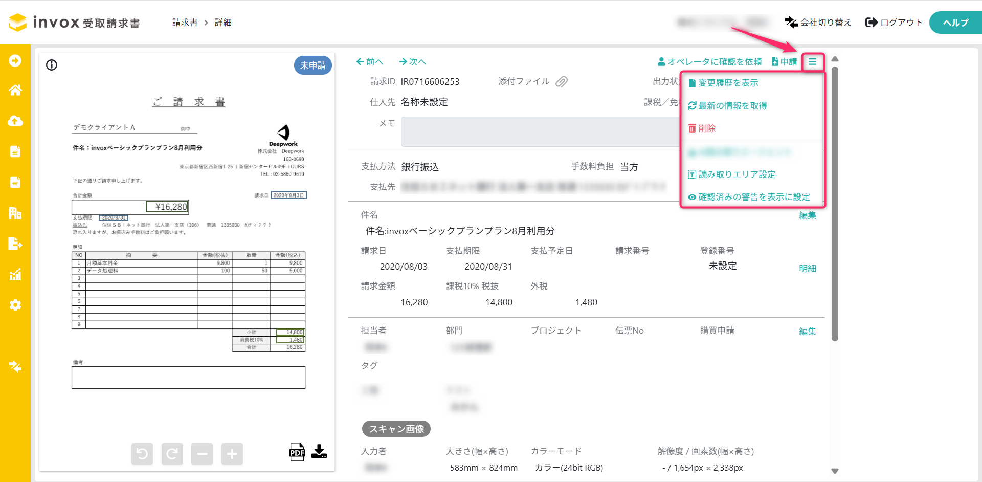982x482 pixels.
Task: Zoom in with the plus button
Action: 232,454
